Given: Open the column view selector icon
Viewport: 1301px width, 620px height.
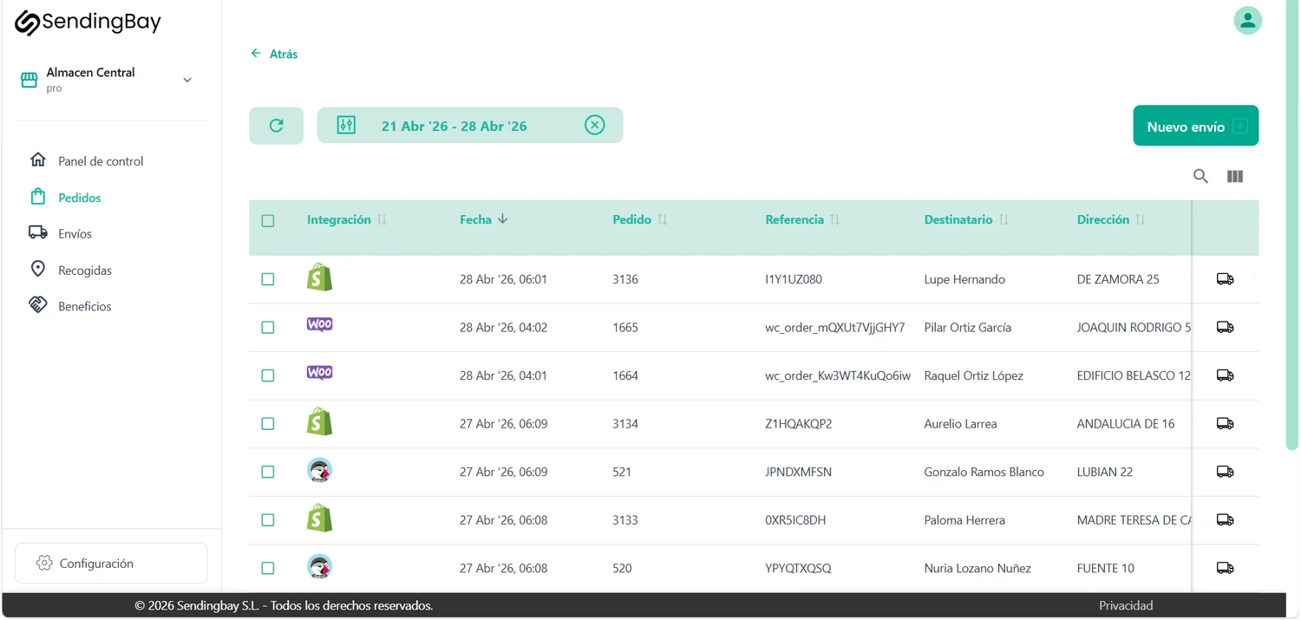Looking at the screenshot, I should click(1235, 176).
